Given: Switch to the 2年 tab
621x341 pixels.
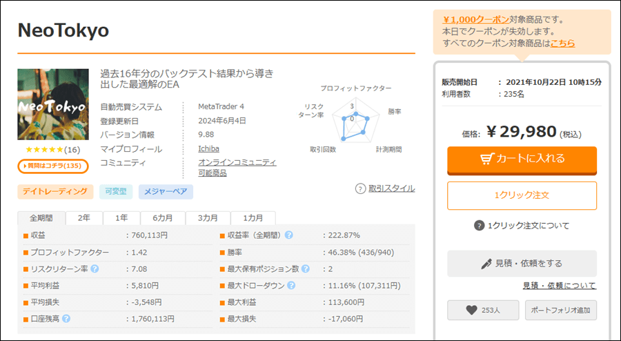Looking at the screenshot, I should 84,218.
